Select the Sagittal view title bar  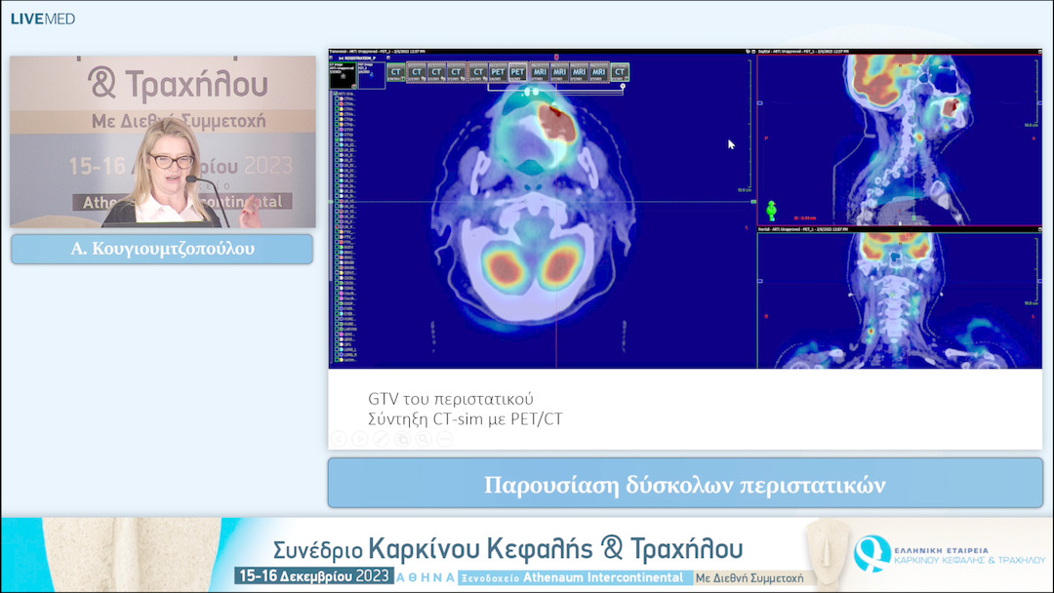pos(830,50)
